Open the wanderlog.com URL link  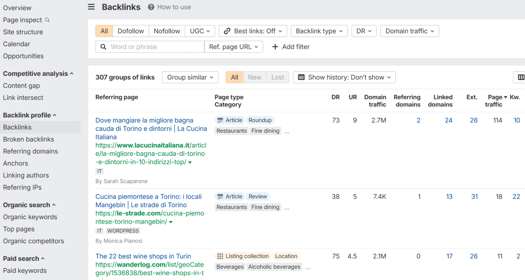pos(150,269)
